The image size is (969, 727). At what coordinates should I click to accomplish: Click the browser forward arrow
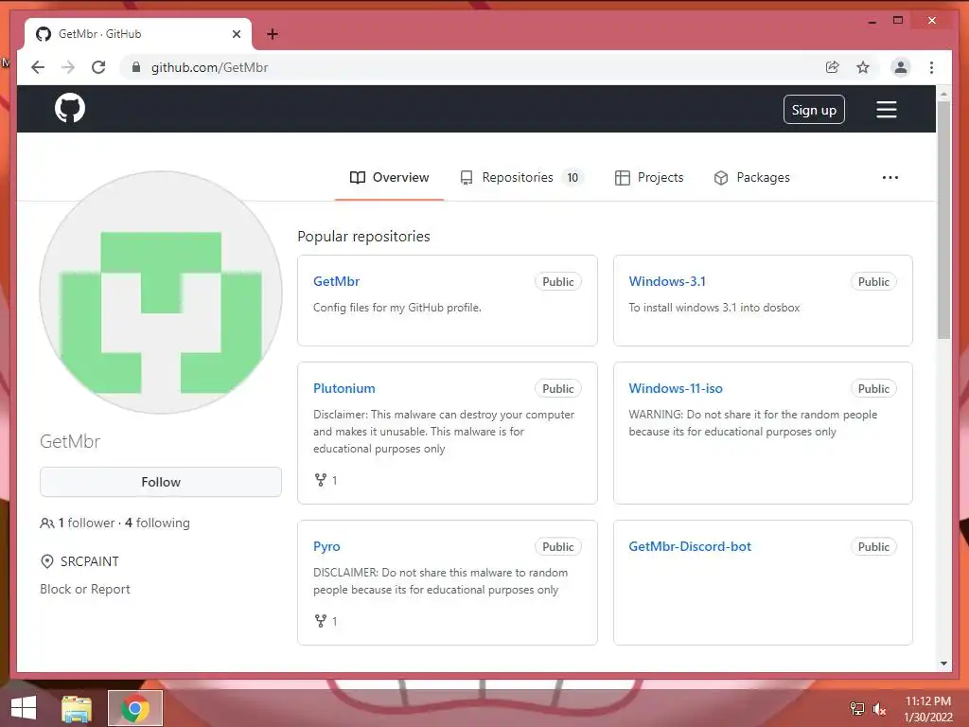[x=68, y=67]
